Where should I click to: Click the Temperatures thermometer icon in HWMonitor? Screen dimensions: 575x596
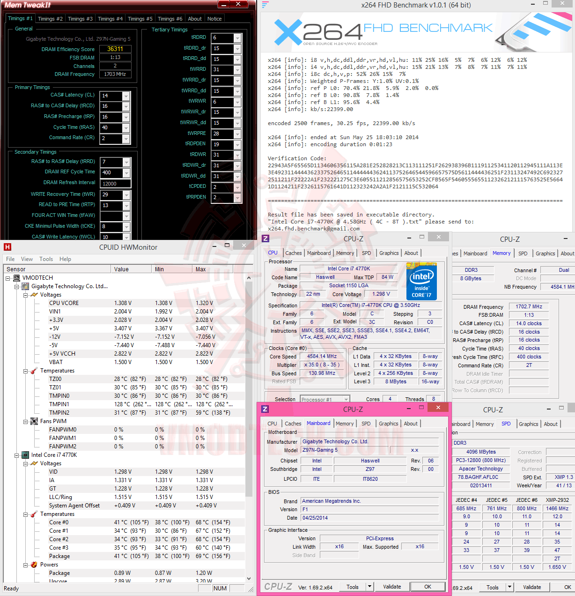click(x=34, y=371)
